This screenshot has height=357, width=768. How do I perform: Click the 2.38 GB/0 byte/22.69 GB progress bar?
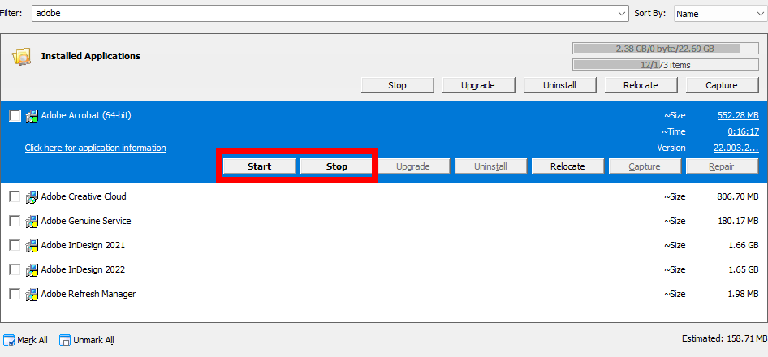(665, 49)
